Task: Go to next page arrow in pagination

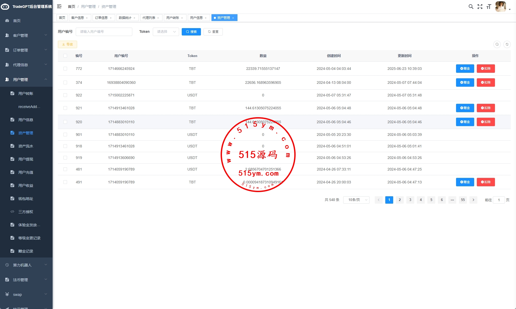Action: point(473,200)
